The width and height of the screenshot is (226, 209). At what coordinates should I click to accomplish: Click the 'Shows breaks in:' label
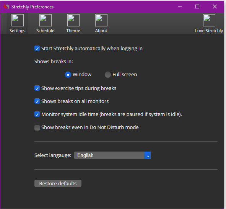[x=54, y=62]
